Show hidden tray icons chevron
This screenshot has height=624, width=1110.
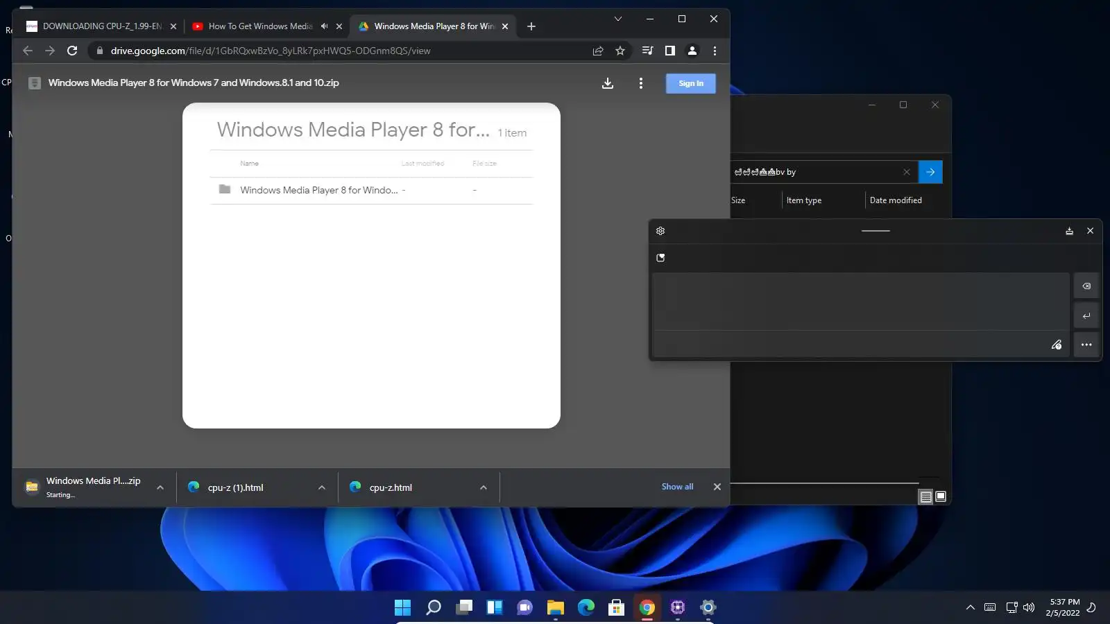tap(970, 607)
